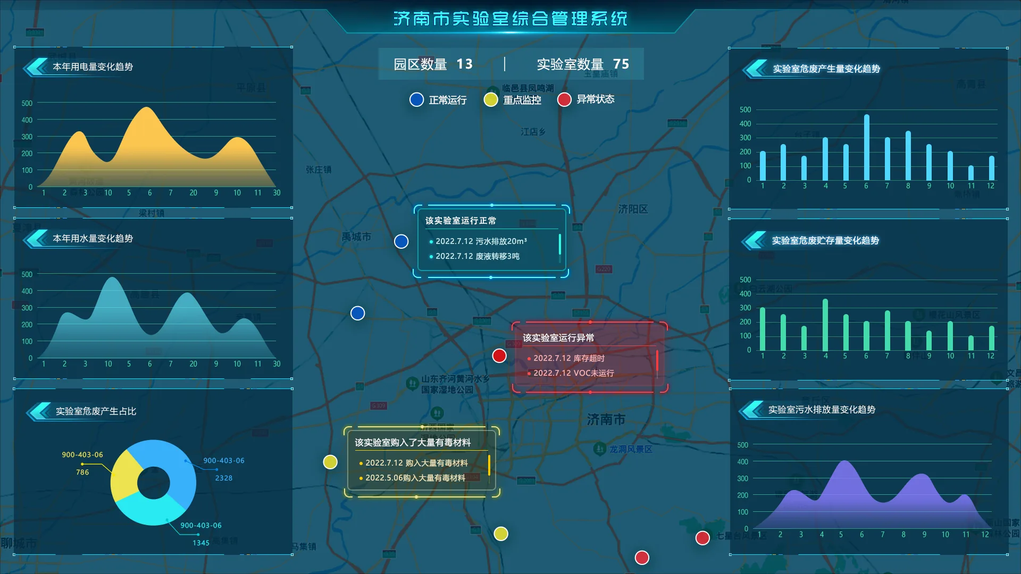Open the 本年用电量变化趋势 panel title
The height and width of the screenshot is (574, 1021).
click(93, 67)
